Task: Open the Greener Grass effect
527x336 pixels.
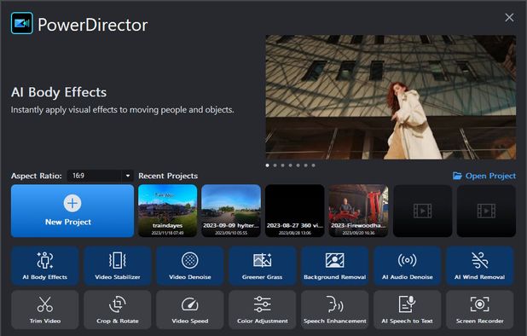Action: tap(262, 266)
